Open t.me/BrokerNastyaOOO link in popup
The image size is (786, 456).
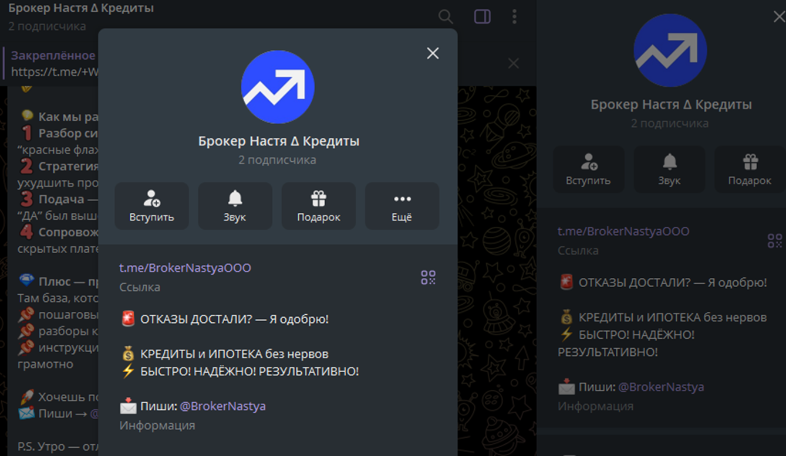pos(185,268)
